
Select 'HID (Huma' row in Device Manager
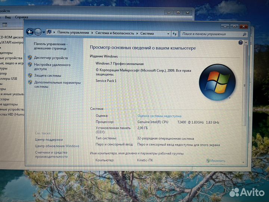(12, 114)
